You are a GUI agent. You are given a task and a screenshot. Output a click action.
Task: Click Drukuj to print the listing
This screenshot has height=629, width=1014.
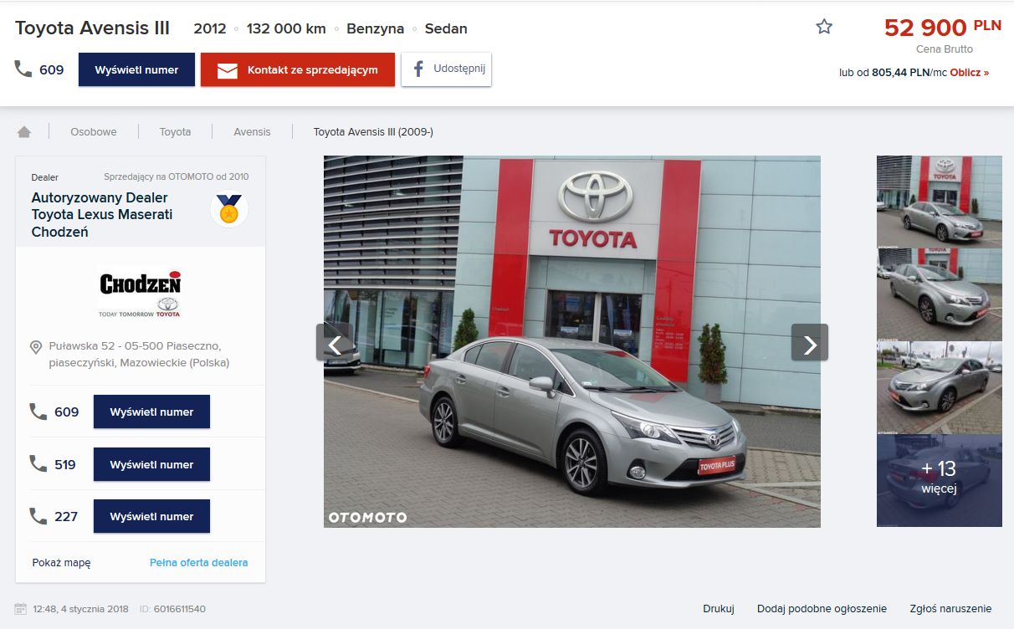pos(719,609)
